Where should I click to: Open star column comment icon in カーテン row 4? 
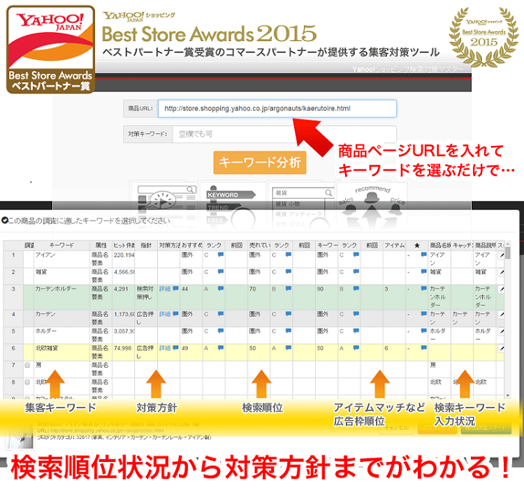[424, 314]
